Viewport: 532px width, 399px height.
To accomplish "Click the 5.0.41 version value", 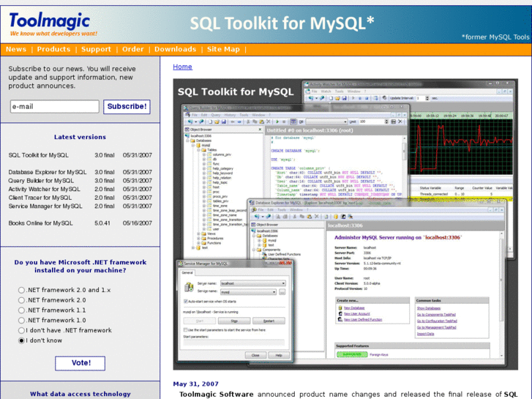I will pyautogui.click(x=102, y=223).
